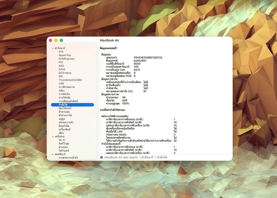Select the Wi-Fi network item
The width and height of the screenshot is (277, 198).
pyautogui.click(x=62, y=140)
